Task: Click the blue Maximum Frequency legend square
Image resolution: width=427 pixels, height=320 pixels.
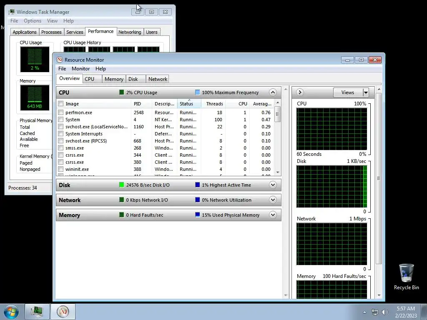Action: pos(197,92)
